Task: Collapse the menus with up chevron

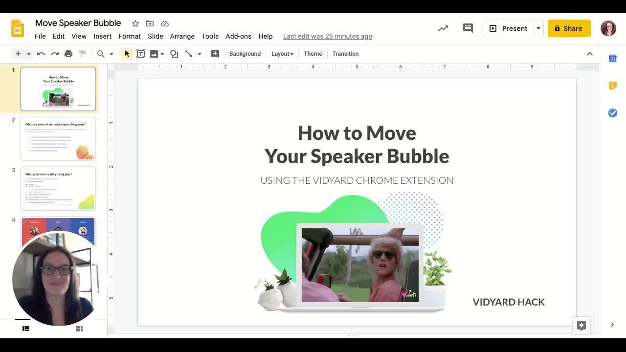Action: (x=590, y=54)
